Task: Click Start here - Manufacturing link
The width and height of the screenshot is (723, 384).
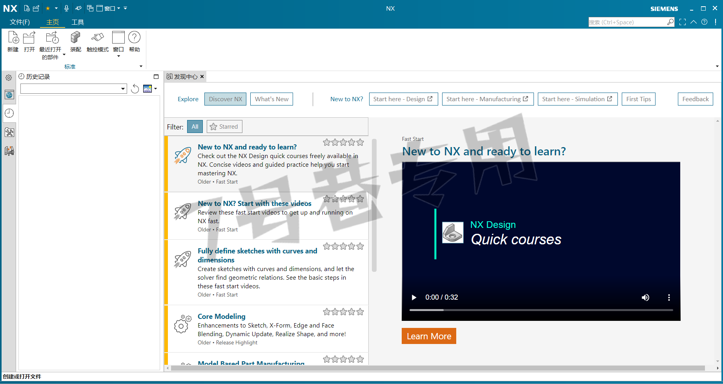Action: (x=488, y=99)
